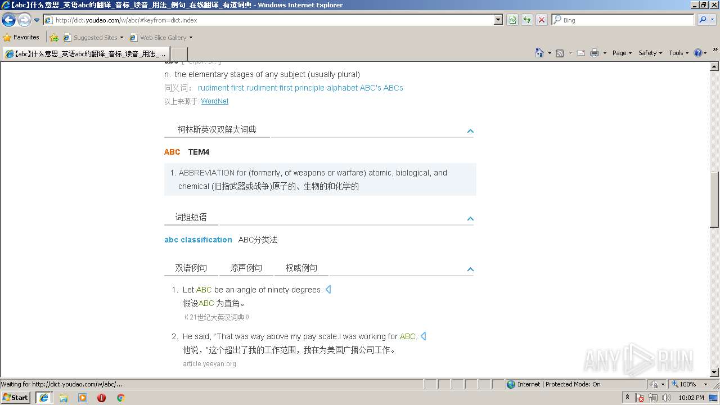Click the RSS feeds icon
This screenshot has width=720, height=405.
560,53
